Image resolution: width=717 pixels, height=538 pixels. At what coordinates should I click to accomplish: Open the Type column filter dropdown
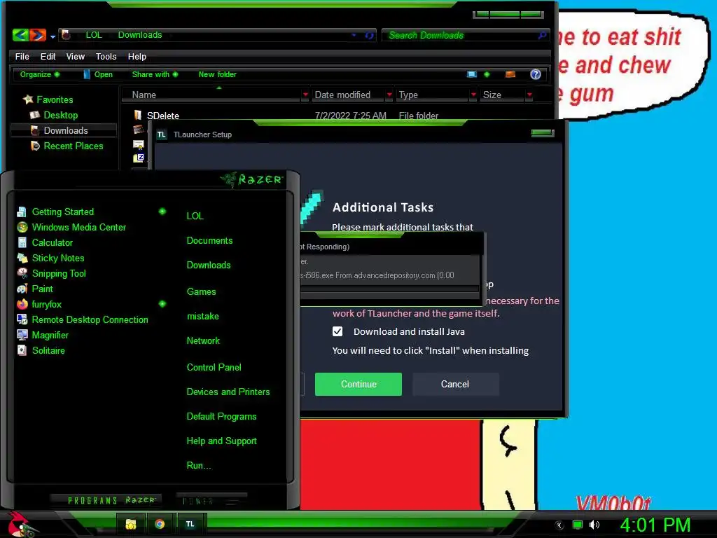point(473,95)
